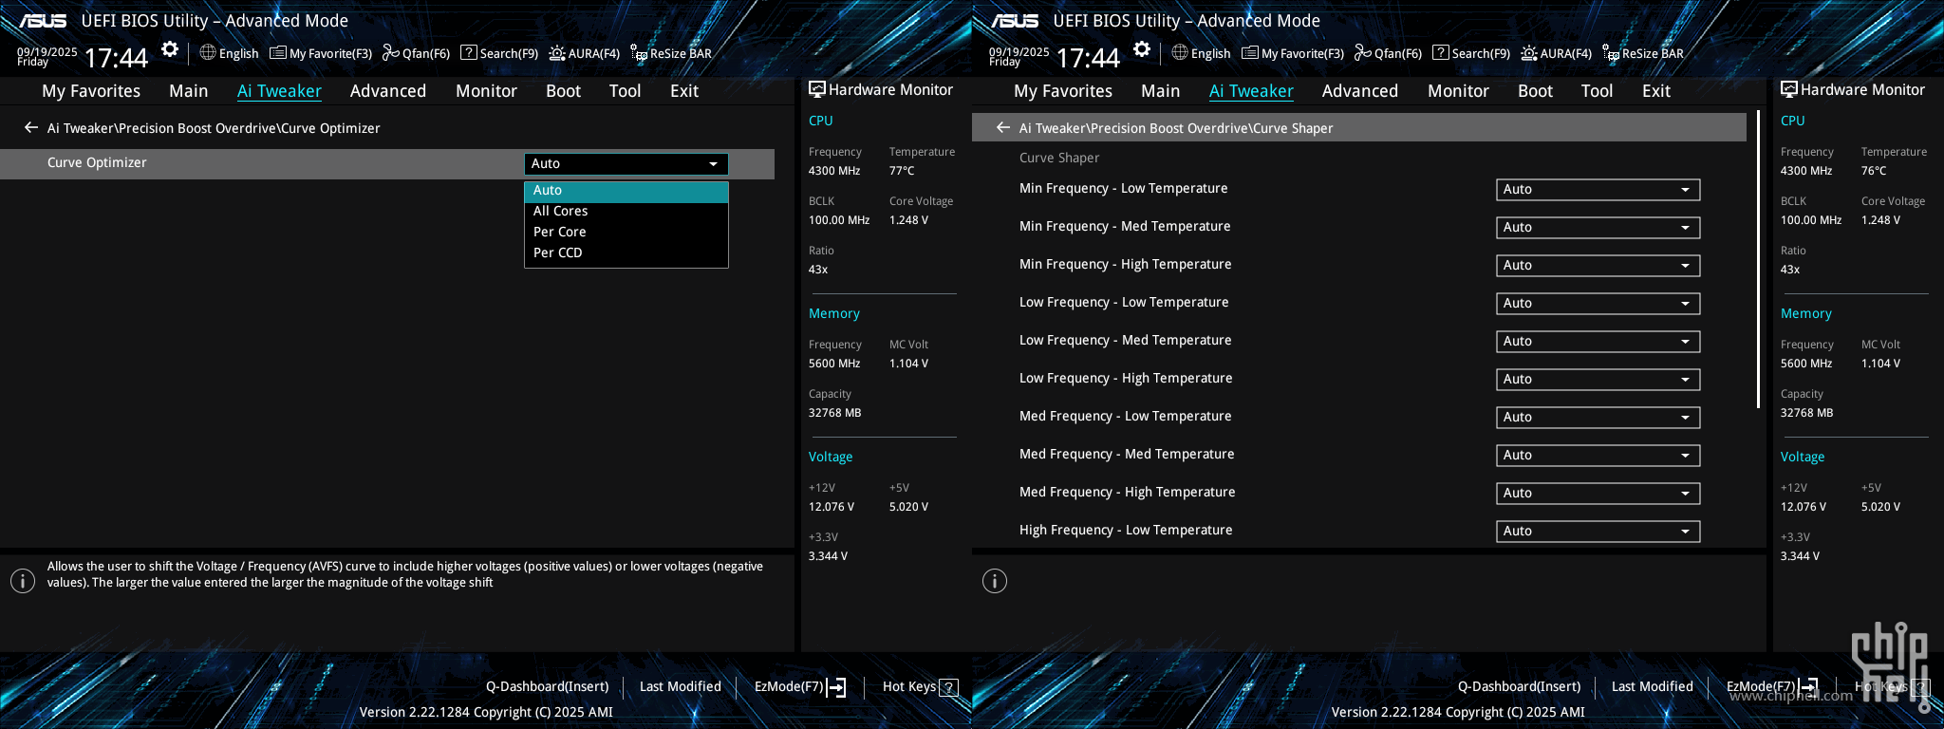This screenshot has height=729, width=1944.
Task: Toggle ReSize BAR in left BIOS
Action: click(x=671, y=53)
